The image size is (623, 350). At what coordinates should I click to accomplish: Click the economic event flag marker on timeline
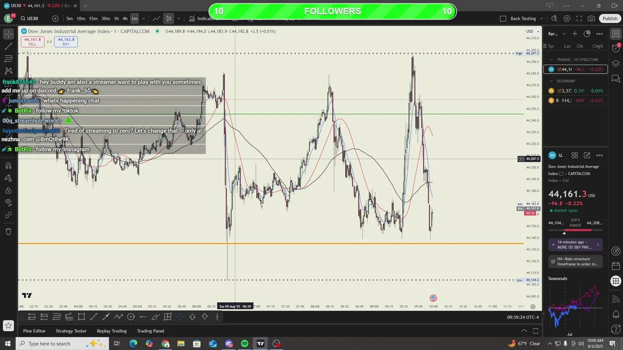(x=433, y=298)
